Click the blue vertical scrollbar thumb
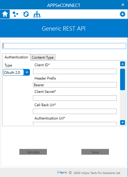 coord(123,80)
